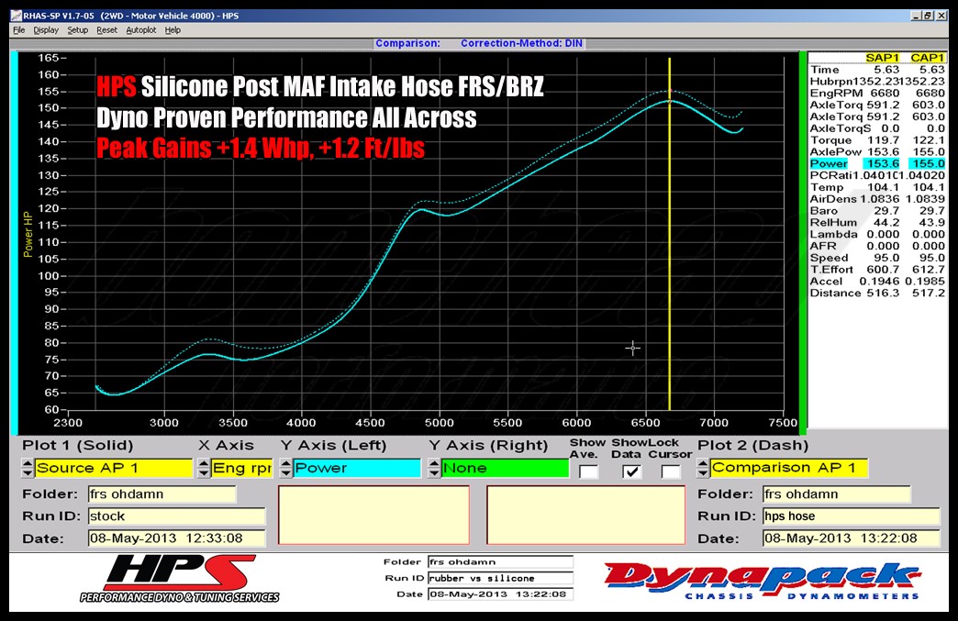Uncheck the Show Data checkbox
The width and height of the screenshot is (958, 621).
631,471
